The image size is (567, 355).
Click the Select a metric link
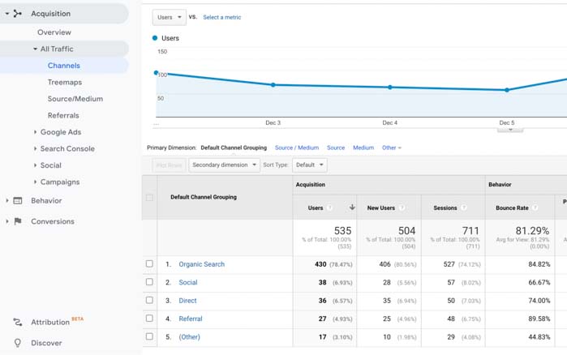222,17
